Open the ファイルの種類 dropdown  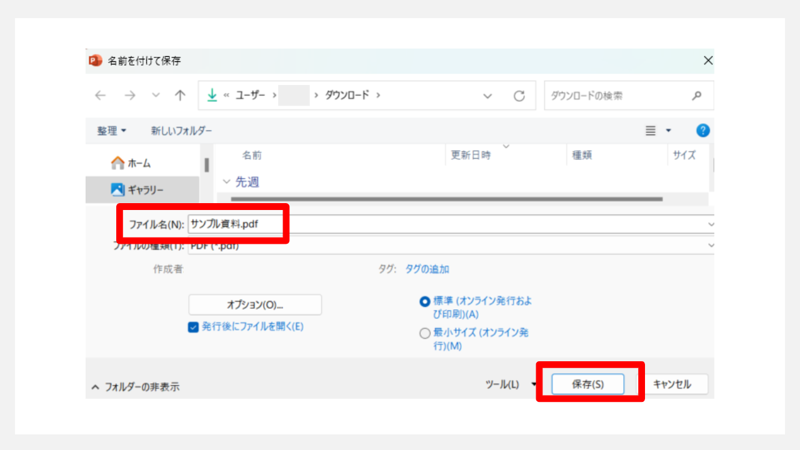click(710, 246)
